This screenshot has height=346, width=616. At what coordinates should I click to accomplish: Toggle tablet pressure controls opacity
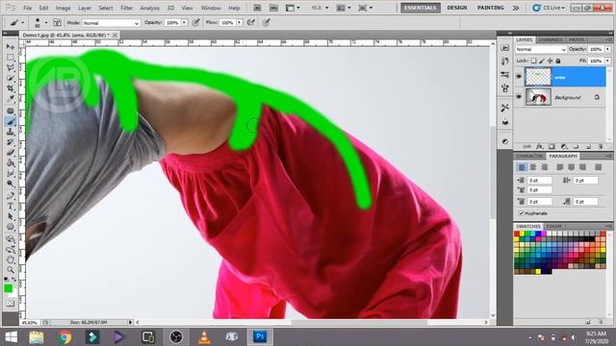(195, 23)
